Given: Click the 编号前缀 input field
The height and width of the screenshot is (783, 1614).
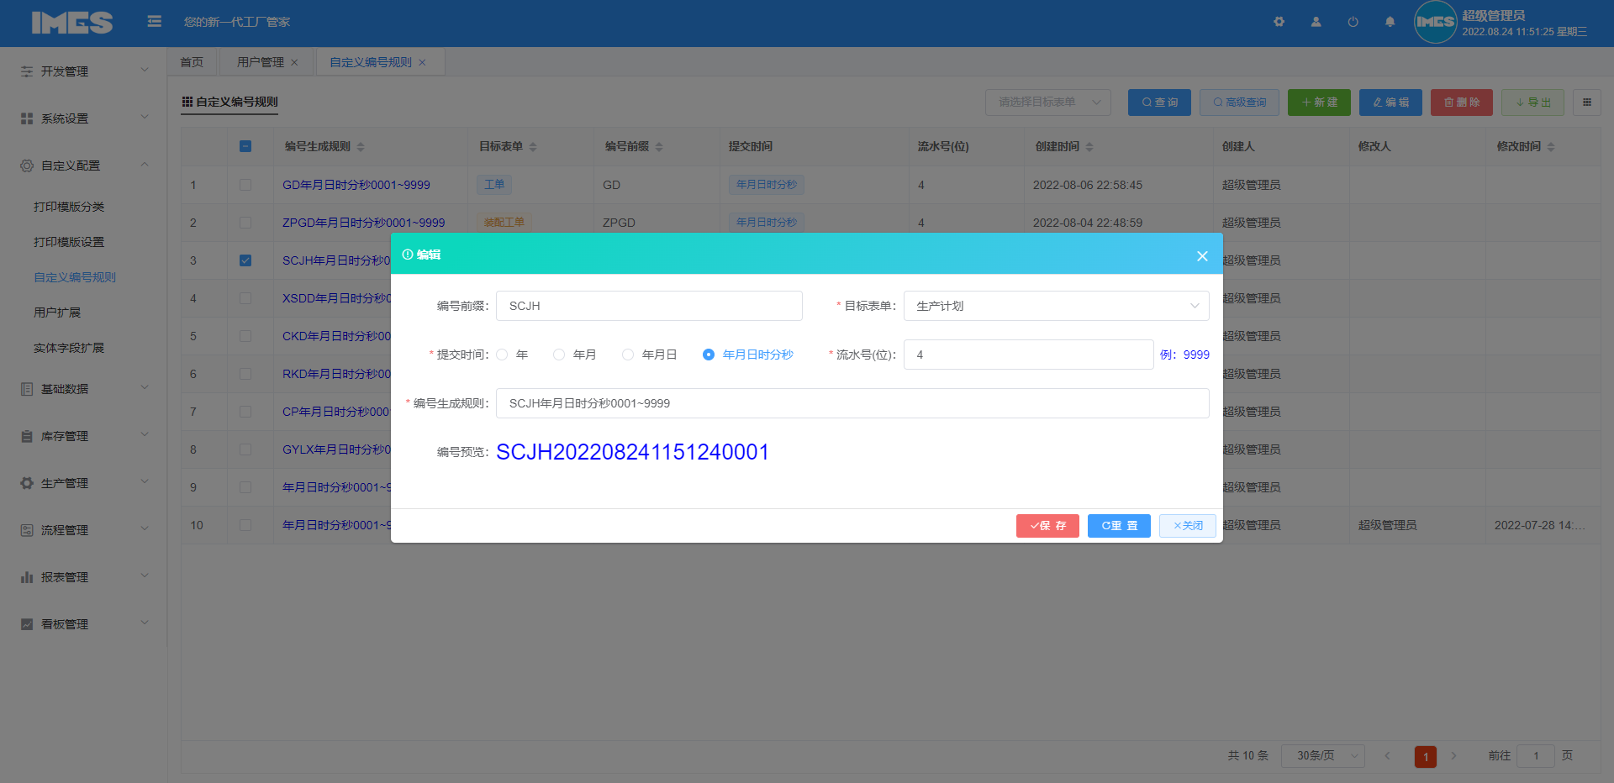Looking at the screenshot, I should (649, 306).
